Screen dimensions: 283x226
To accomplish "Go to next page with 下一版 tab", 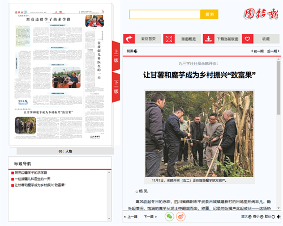I will click(x=116, y=87).
